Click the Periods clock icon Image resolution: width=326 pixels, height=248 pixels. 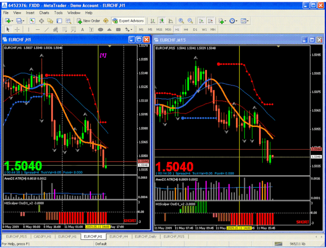(232, 21)
